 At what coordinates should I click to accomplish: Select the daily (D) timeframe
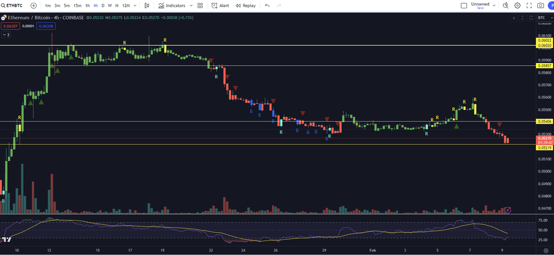pyautogui.click(x=103, y=6)
